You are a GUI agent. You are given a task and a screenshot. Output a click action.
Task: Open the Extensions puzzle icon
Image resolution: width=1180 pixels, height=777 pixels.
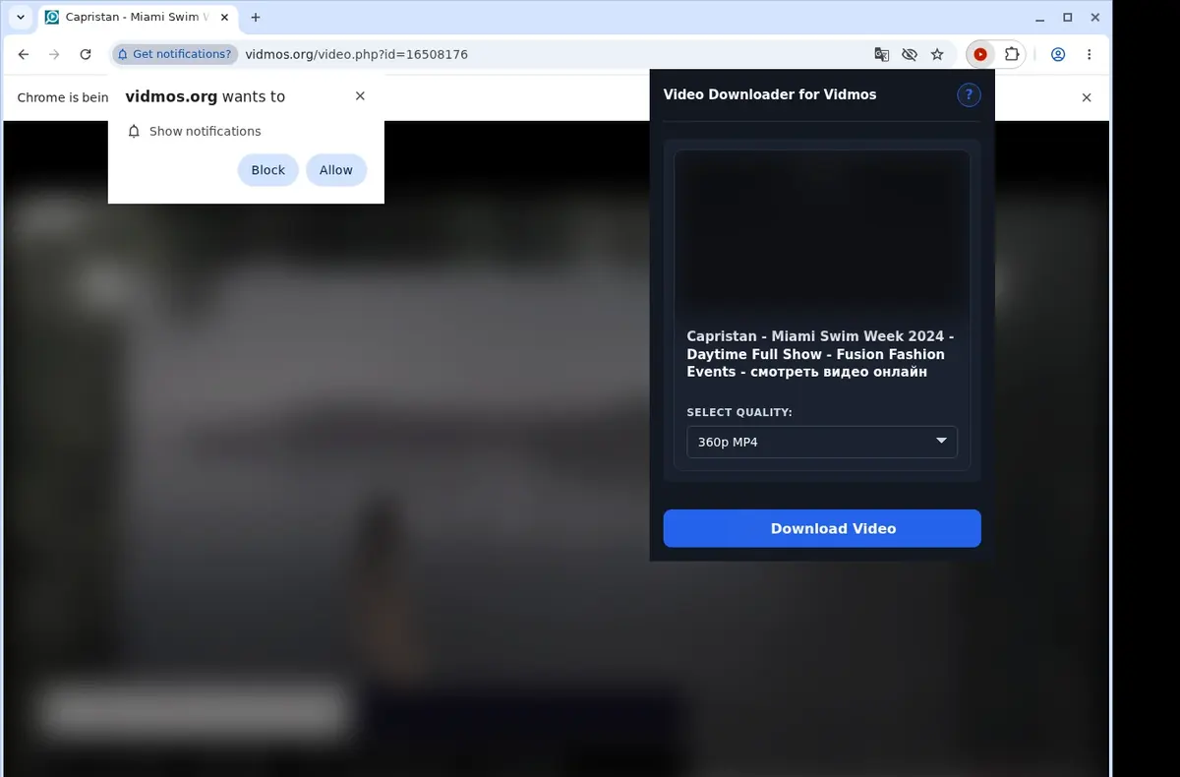(x=1011, y=55)
